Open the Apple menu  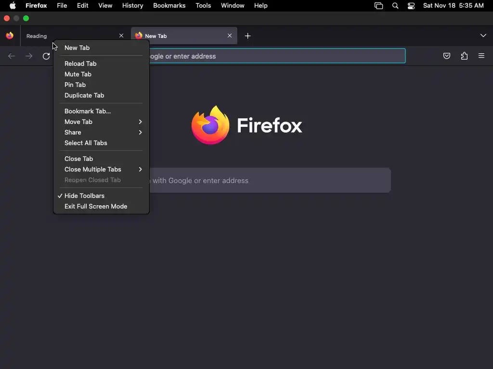(13, 6)
